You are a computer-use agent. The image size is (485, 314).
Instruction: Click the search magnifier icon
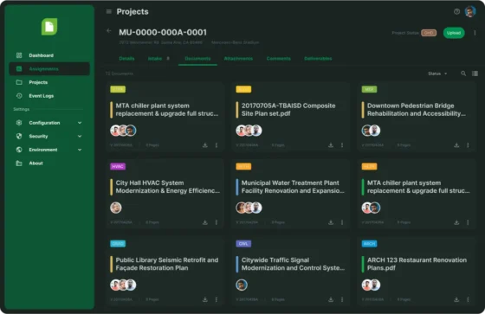click(463, 74)
